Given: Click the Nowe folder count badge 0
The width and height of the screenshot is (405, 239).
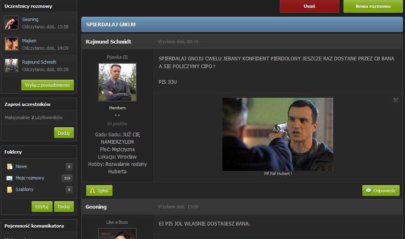Looking at the screenshot, I should click(69, 167).
